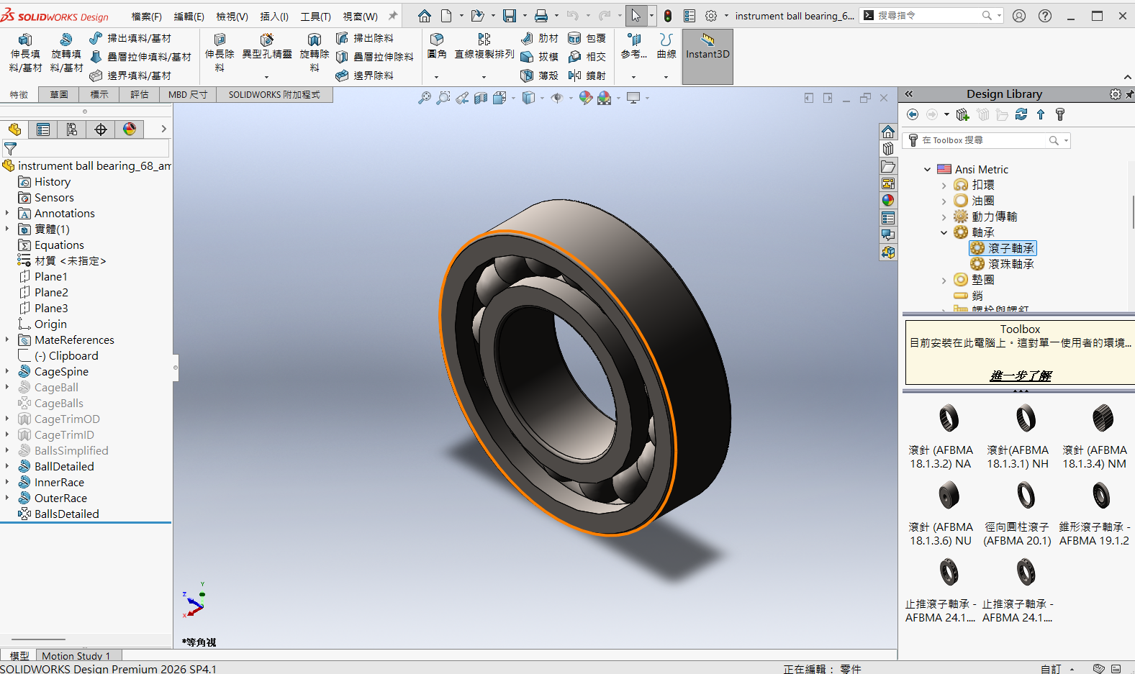
Task: Click the 進一步了解 link
Action: point(1021,375)
